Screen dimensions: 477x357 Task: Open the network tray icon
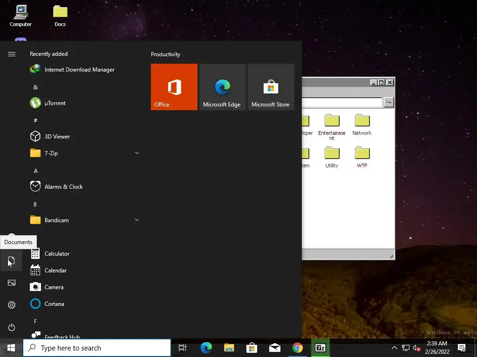(x=406, y=348)
